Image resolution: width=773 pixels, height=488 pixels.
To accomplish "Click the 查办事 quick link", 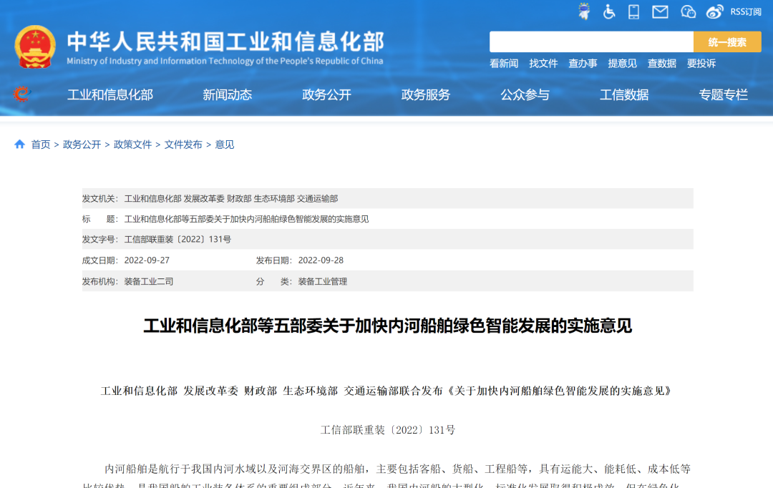I will click(x=583, y=64).
